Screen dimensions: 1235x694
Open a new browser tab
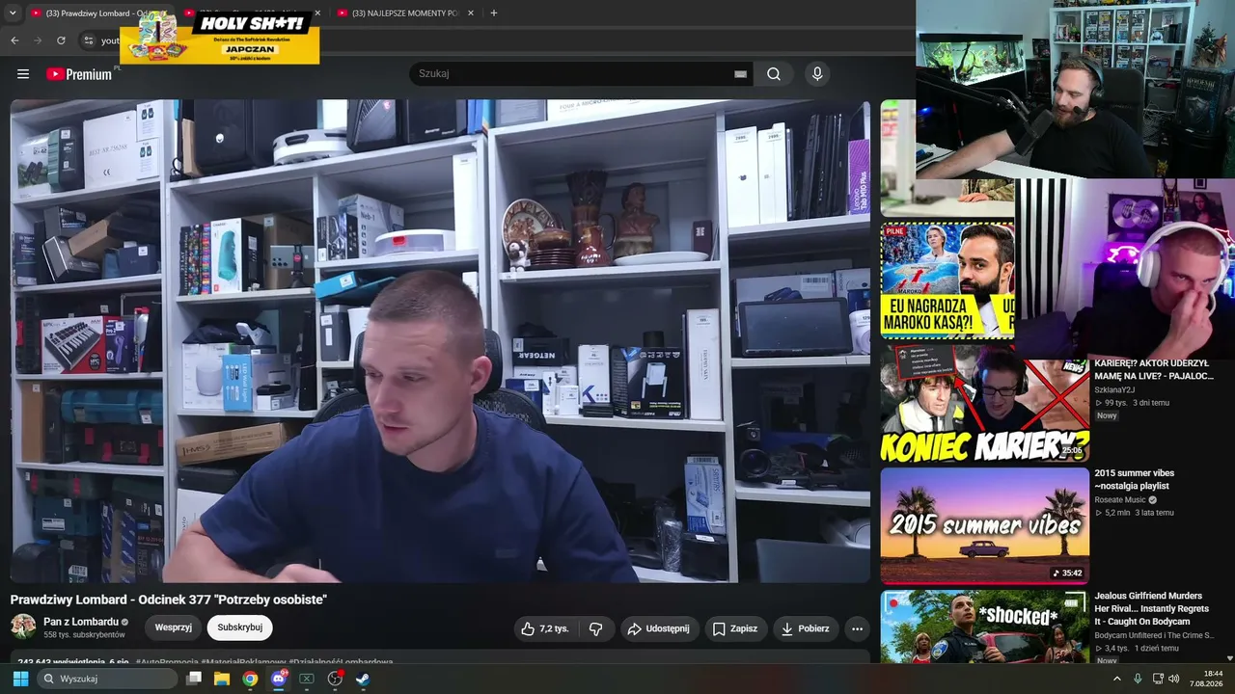click(x=494, y=13)
